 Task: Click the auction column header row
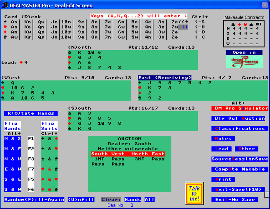[128, 154]
